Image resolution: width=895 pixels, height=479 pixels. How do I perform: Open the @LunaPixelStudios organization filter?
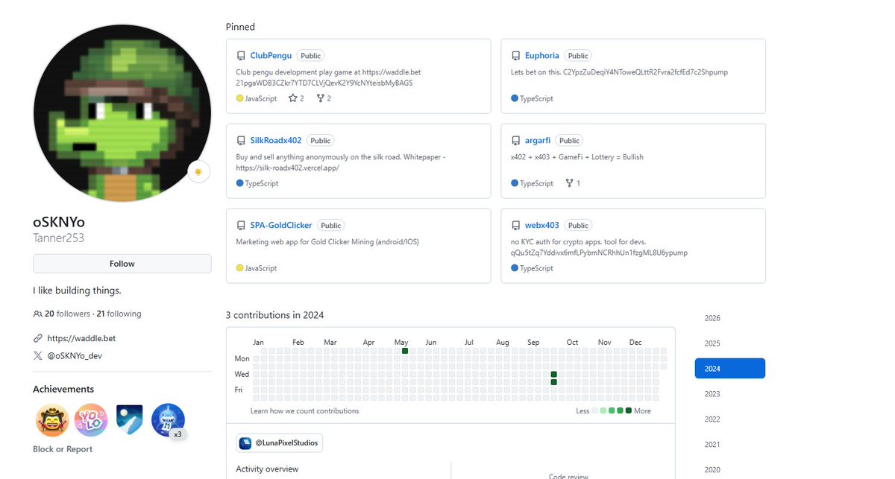click(280, 443)
